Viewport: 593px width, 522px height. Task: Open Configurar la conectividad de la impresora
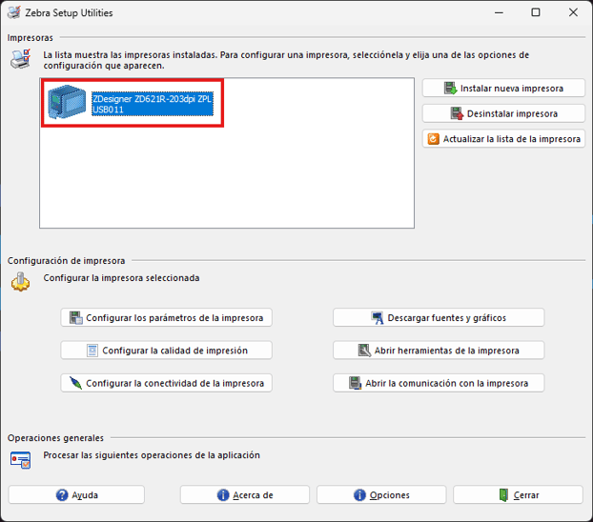pos(166,383)
